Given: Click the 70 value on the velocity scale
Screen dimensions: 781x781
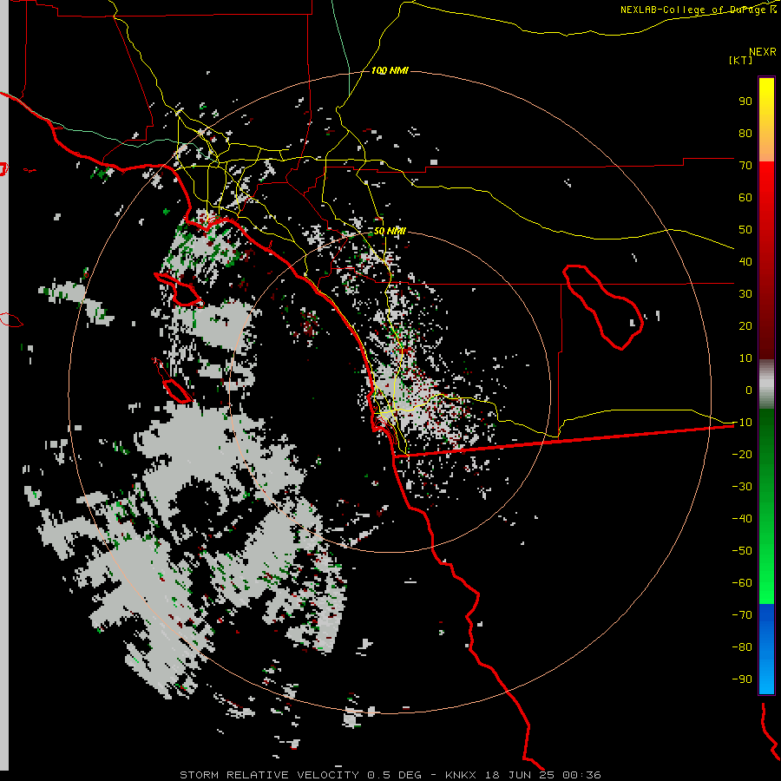Looking at the screenshot, I should [745, 166].
